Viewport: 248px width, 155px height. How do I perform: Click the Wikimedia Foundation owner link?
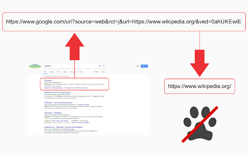pyautogui.click(x=83, y=123)
